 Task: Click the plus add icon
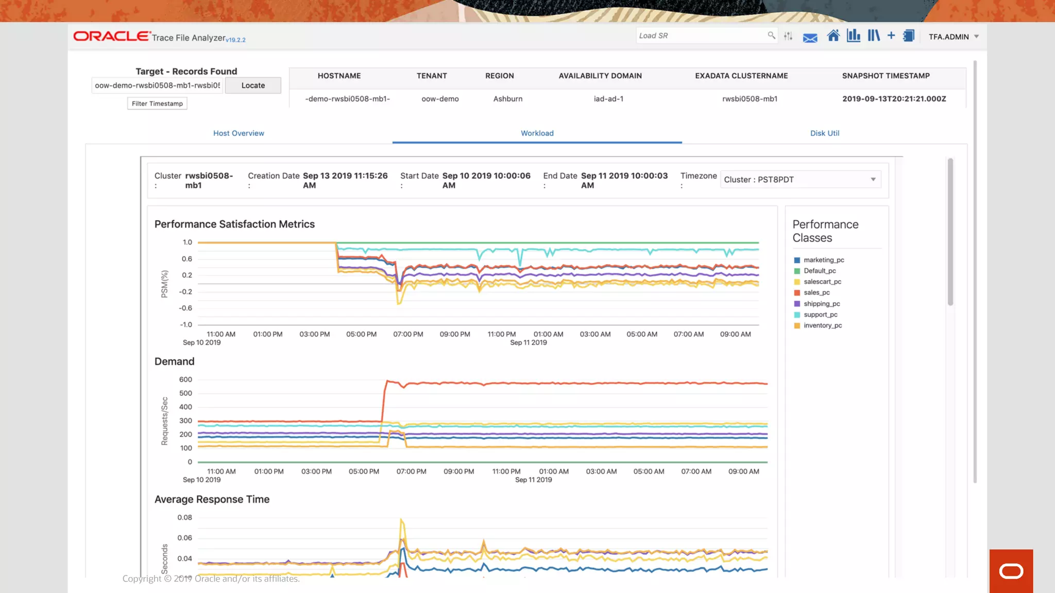[x=891, y=36]
